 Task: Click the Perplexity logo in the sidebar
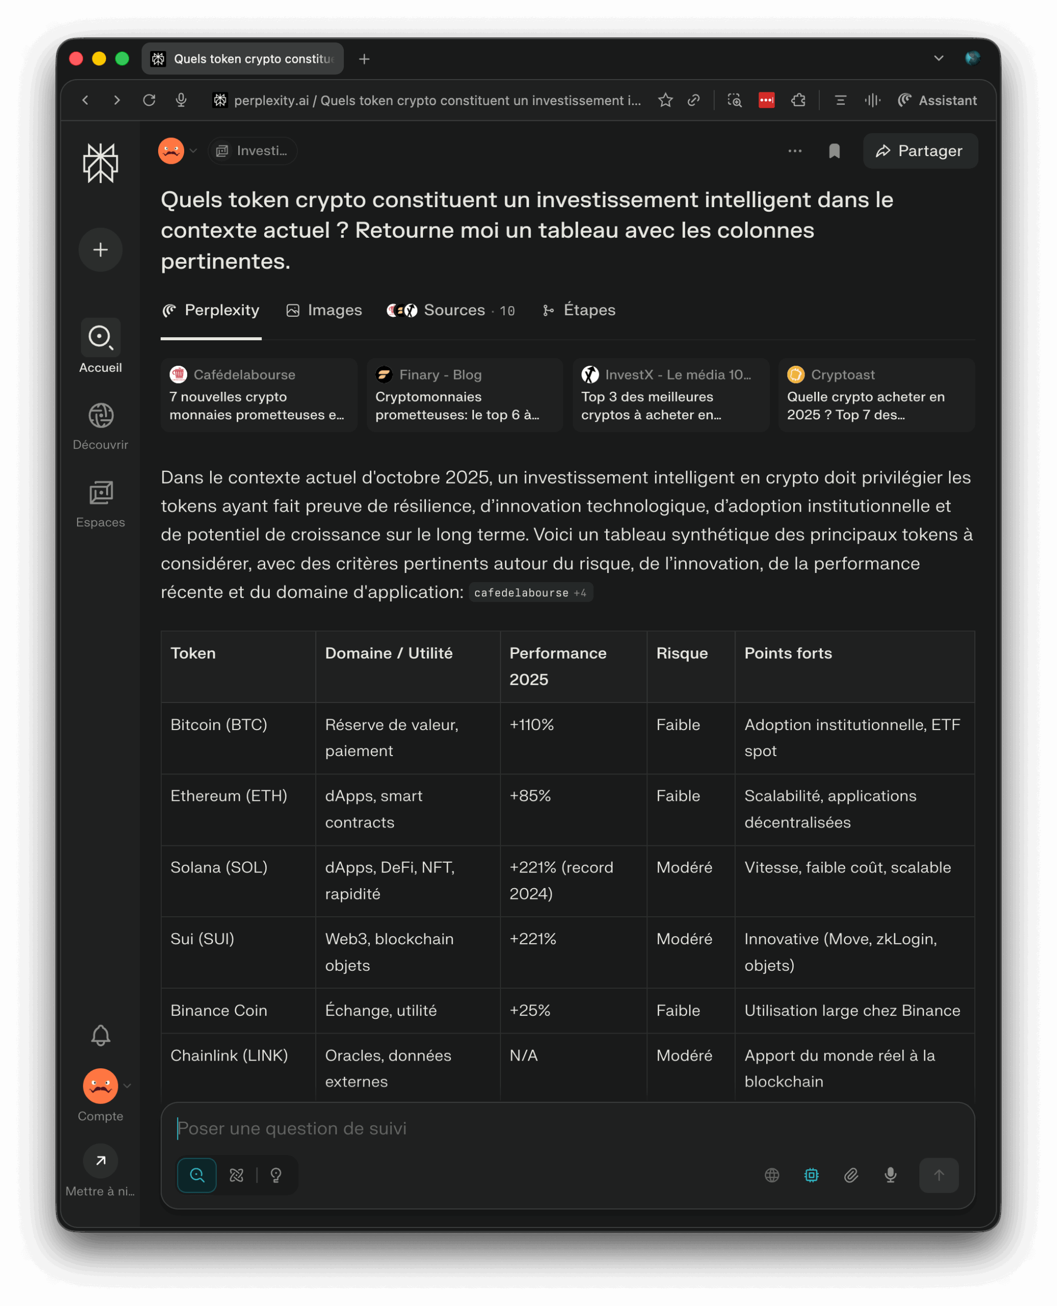point(100,163)
